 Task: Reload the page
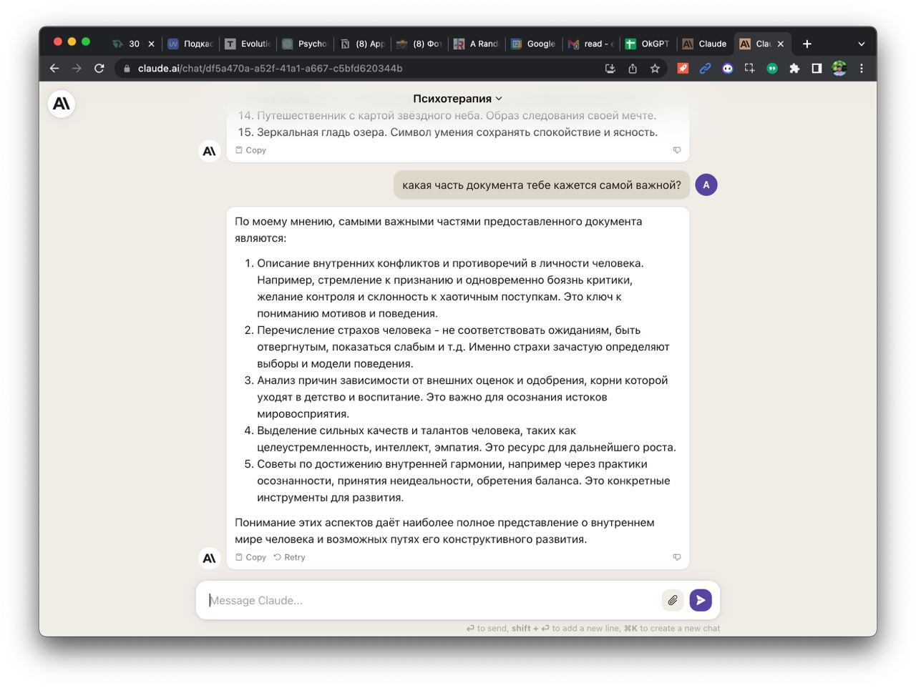pyautogui.click(x=99, y=68)
